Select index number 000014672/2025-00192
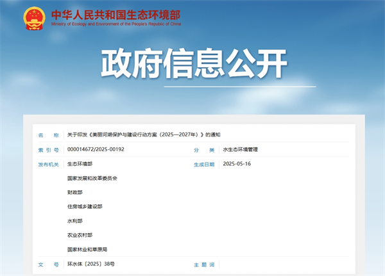Screen dimensions: 385x276 click(x=96, y=149)
